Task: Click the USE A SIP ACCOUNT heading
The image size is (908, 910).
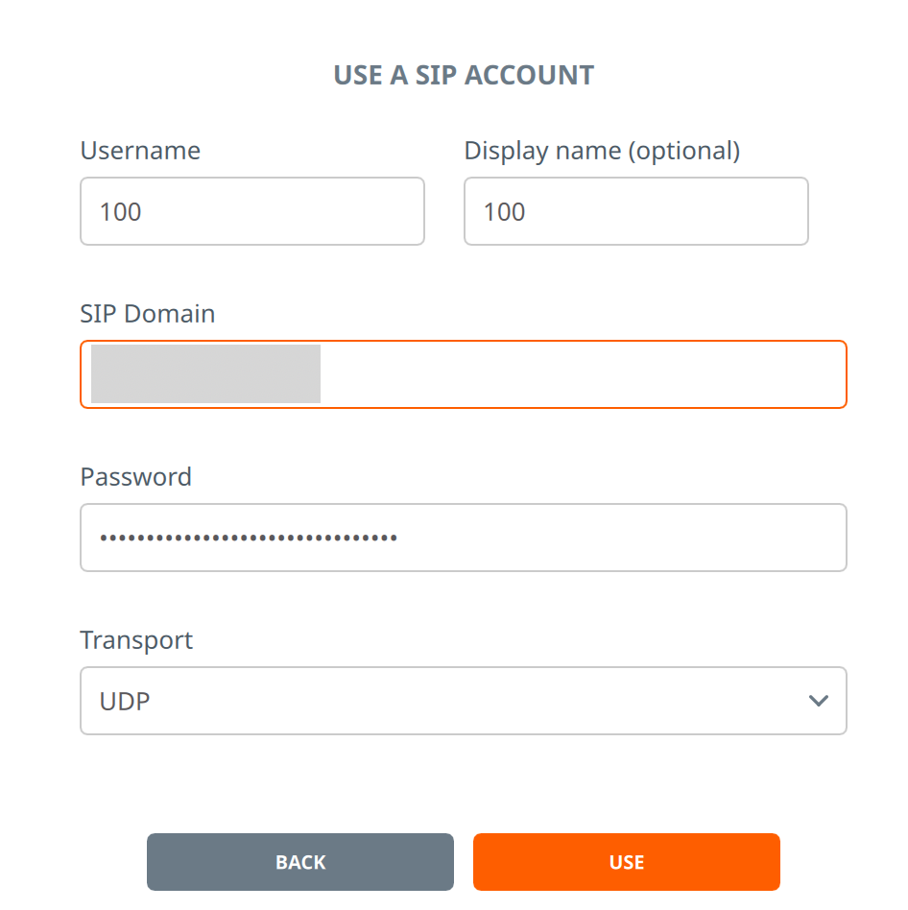Action: [464, 75]
